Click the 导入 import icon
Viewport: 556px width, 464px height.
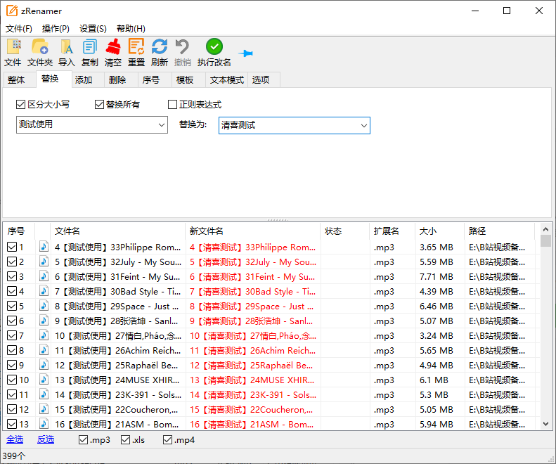tap(67, 47)
